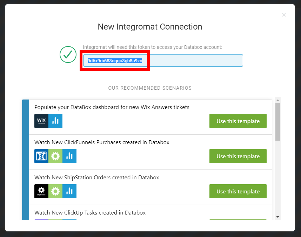The height and width of the screenshot is (237, 301).
Task: Click Databox icon in ClickFunnels scenario
Action: click(69, 156)
